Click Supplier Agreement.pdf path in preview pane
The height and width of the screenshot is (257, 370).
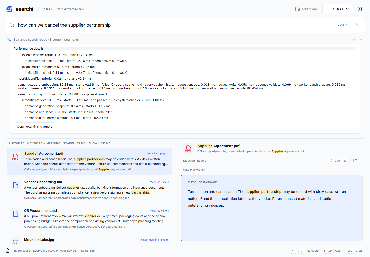251,151
